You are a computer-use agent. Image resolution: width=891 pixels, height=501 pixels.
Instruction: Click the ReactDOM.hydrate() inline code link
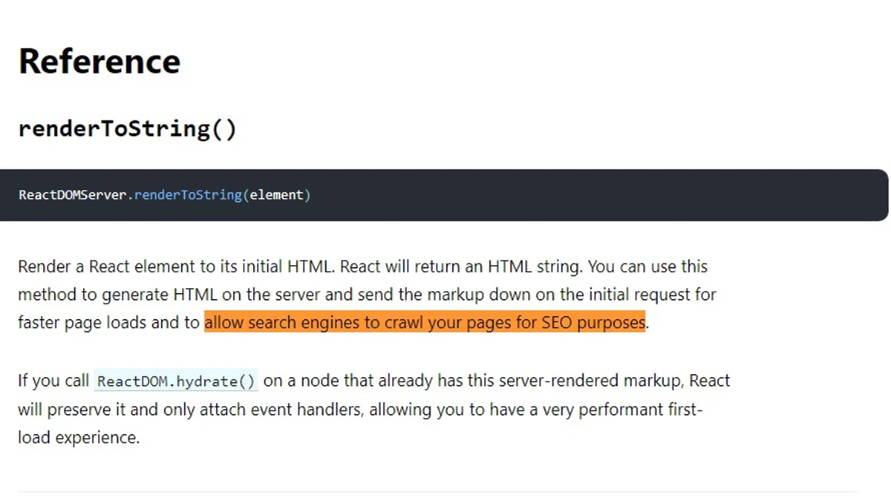coord(176,382)
